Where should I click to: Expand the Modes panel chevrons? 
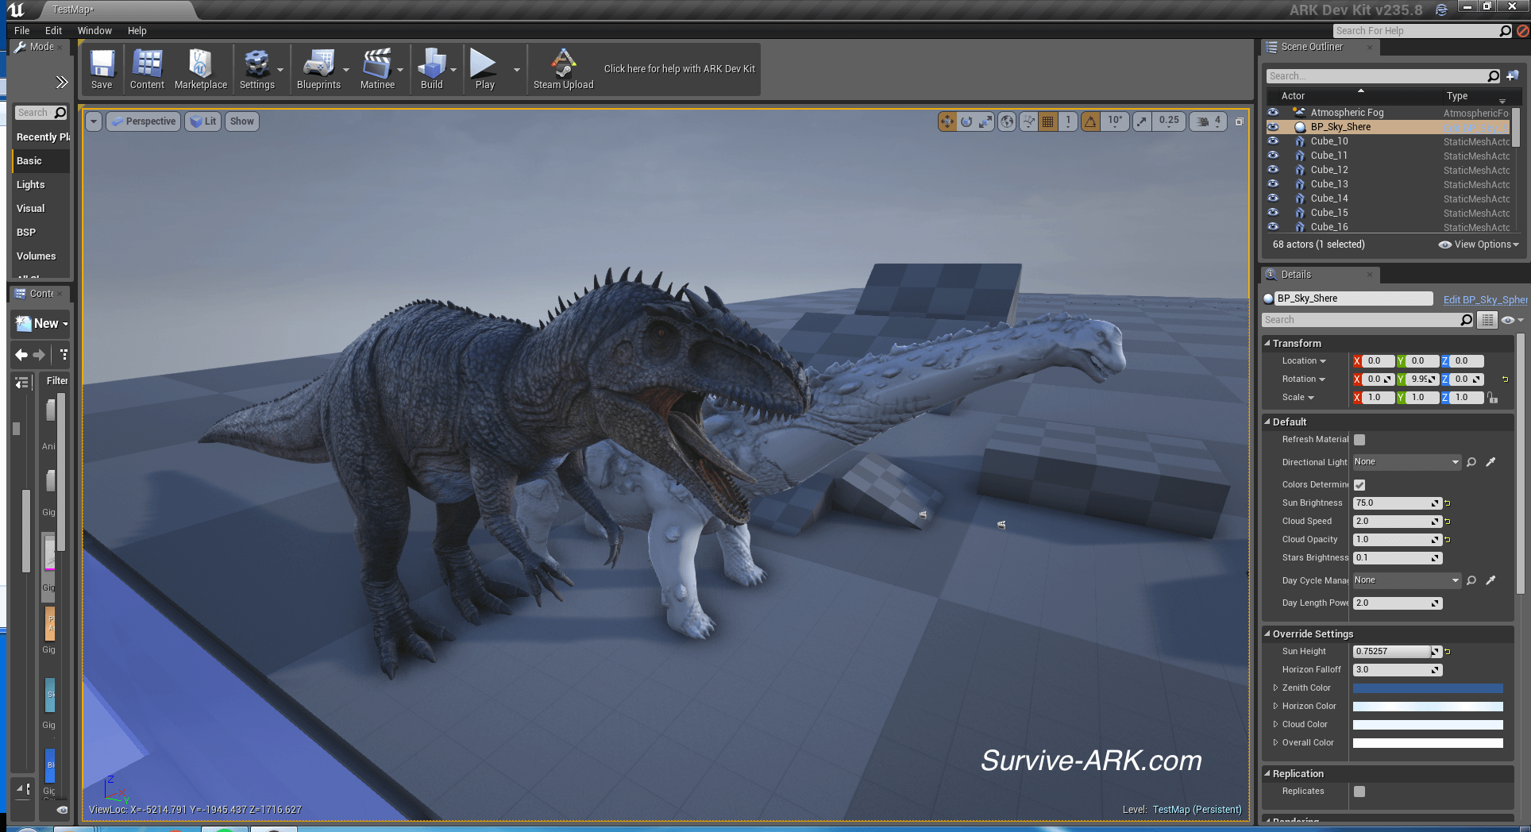[x=61, y=83]
